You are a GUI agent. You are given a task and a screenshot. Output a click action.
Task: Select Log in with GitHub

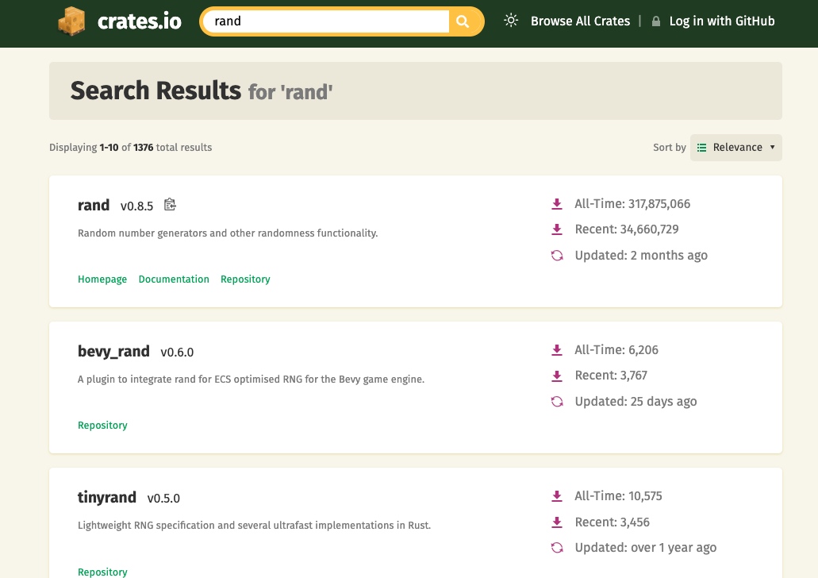pos(721,21)
